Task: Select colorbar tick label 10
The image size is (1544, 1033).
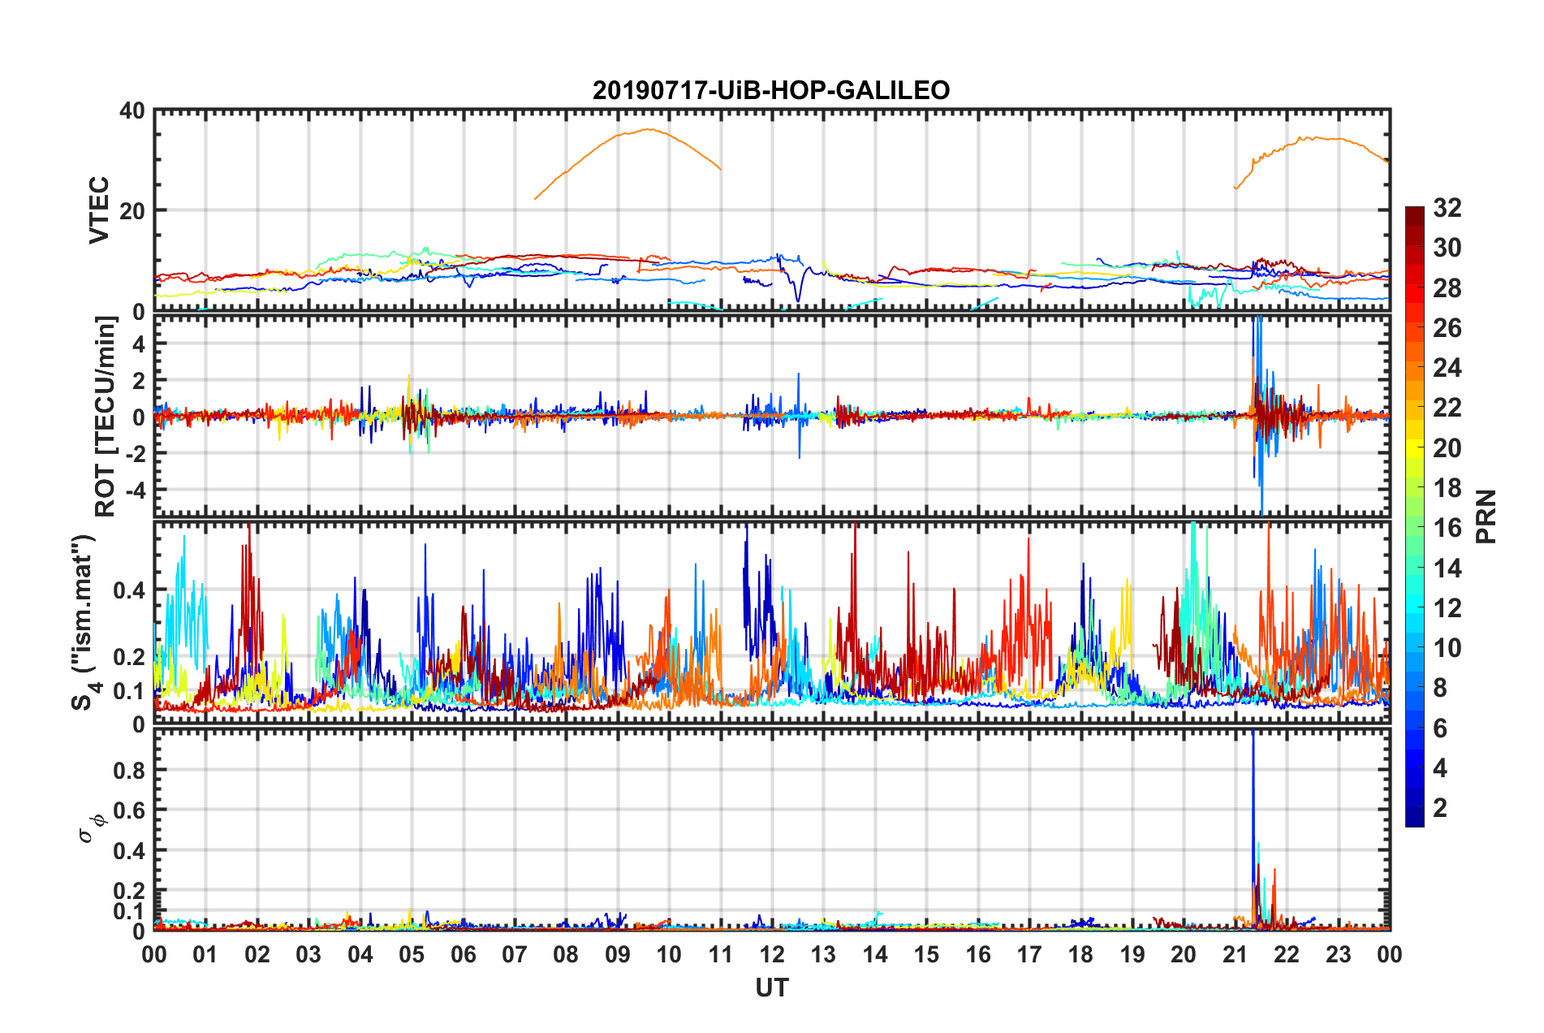Action: [x=1447, y=648]
